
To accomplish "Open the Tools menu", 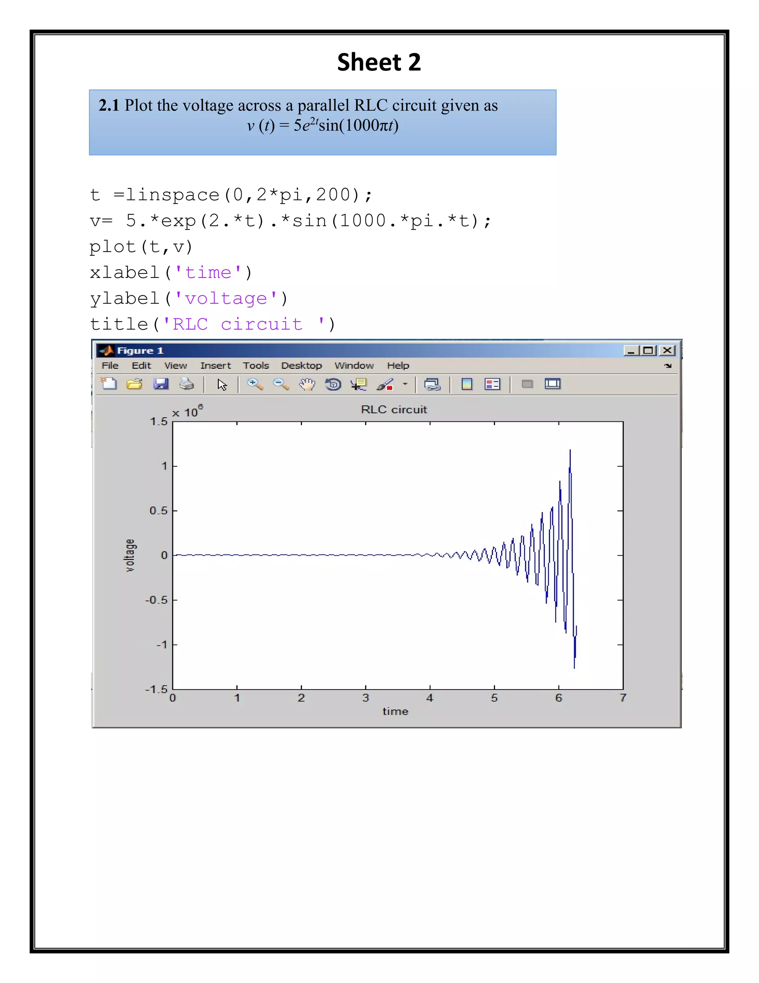I will tap(256, 365).
